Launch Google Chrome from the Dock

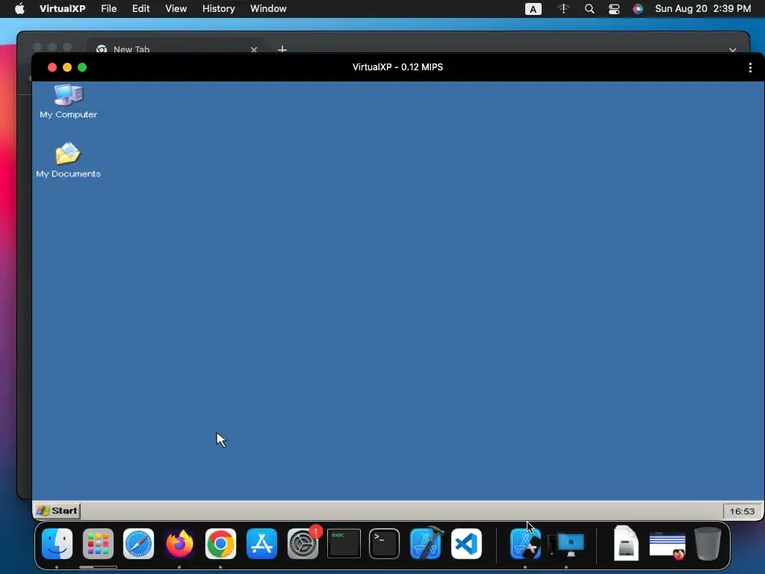[x=220, y=543]
